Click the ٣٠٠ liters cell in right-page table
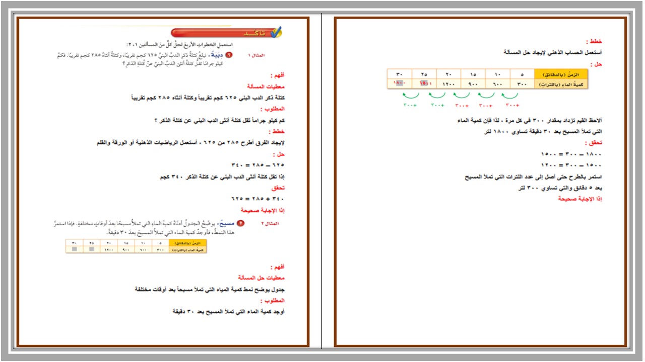Image resolution: width=645 pixels, height=362 pixels. point(523,84)
